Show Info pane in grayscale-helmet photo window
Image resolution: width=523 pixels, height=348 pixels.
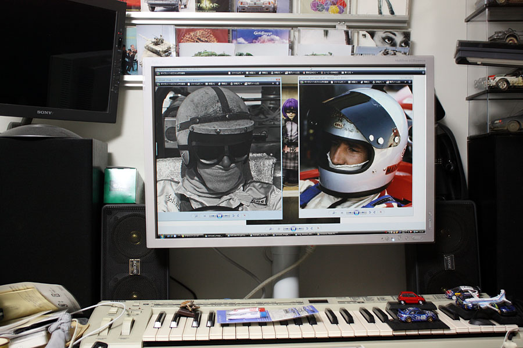[223, 84]
